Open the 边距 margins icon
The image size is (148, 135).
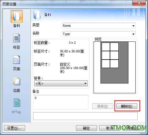pyautogui.click(x=17, y=81)
